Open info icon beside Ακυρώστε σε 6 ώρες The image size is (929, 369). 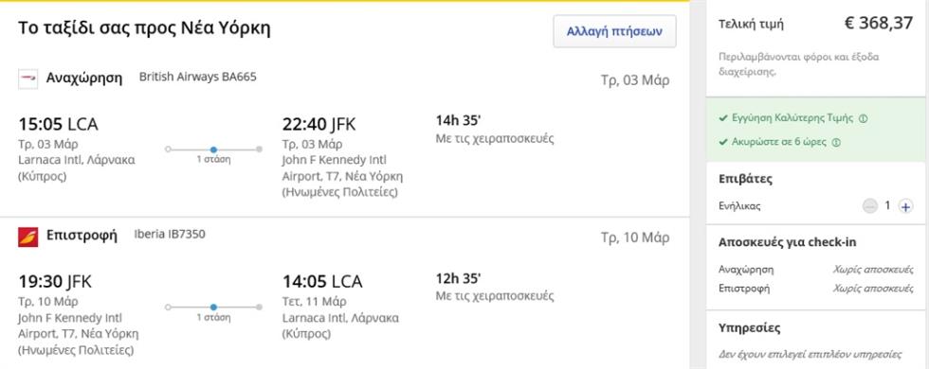coord(835,143)
